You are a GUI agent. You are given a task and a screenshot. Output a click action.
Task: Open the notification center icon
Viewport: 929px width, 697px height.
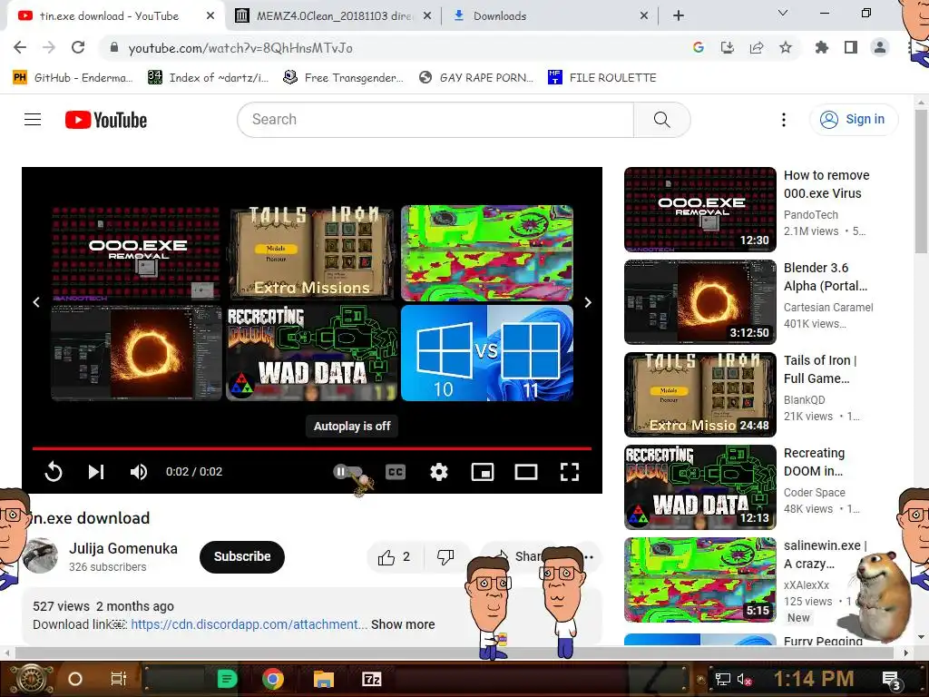click(x=891, y=681)
